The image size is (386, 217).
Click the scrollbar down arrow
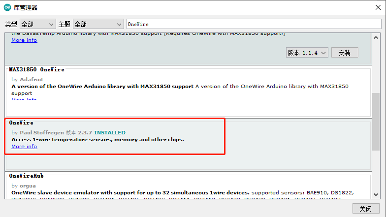376,195
